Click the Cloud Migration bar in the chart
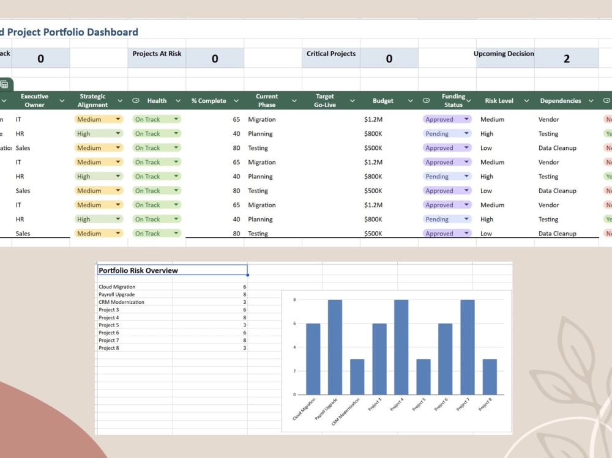The width and height of the screenshot is (612, 458). click(x=313, y=359)
